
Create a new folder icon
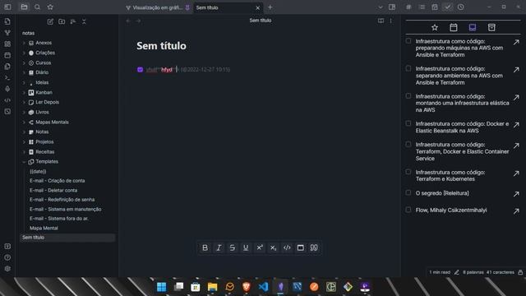click(x=62, y=21)
